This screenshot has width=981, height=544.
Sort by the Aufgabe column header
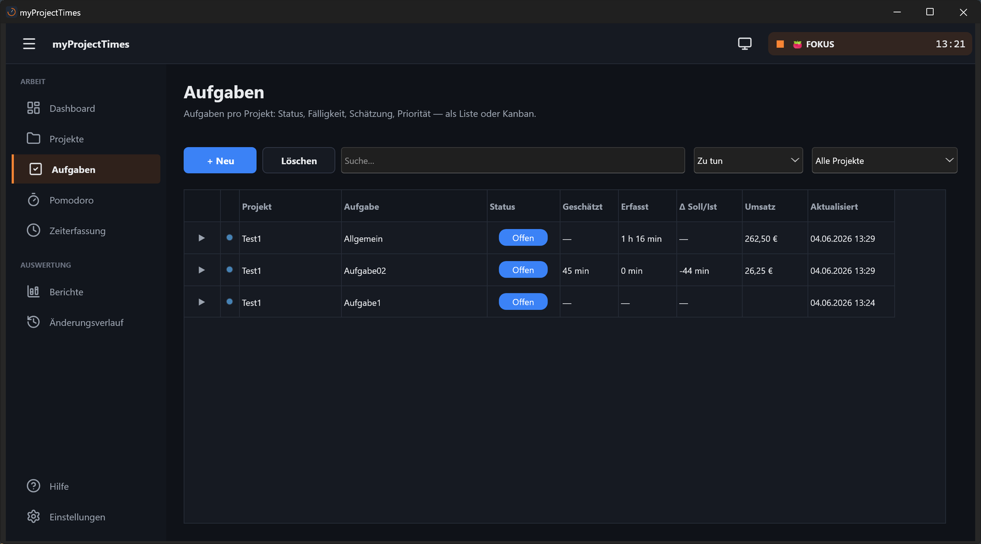(414, 206)
